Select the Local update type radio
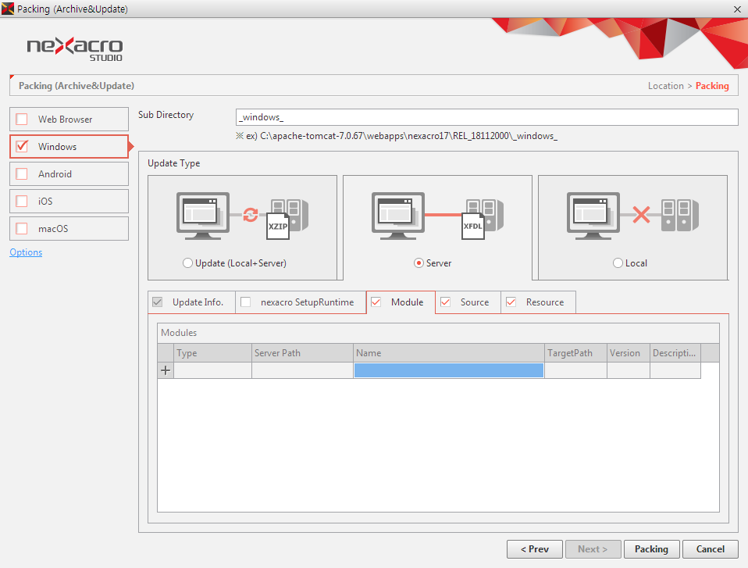This screenshot has height=568, width=748. click(618, 263)
